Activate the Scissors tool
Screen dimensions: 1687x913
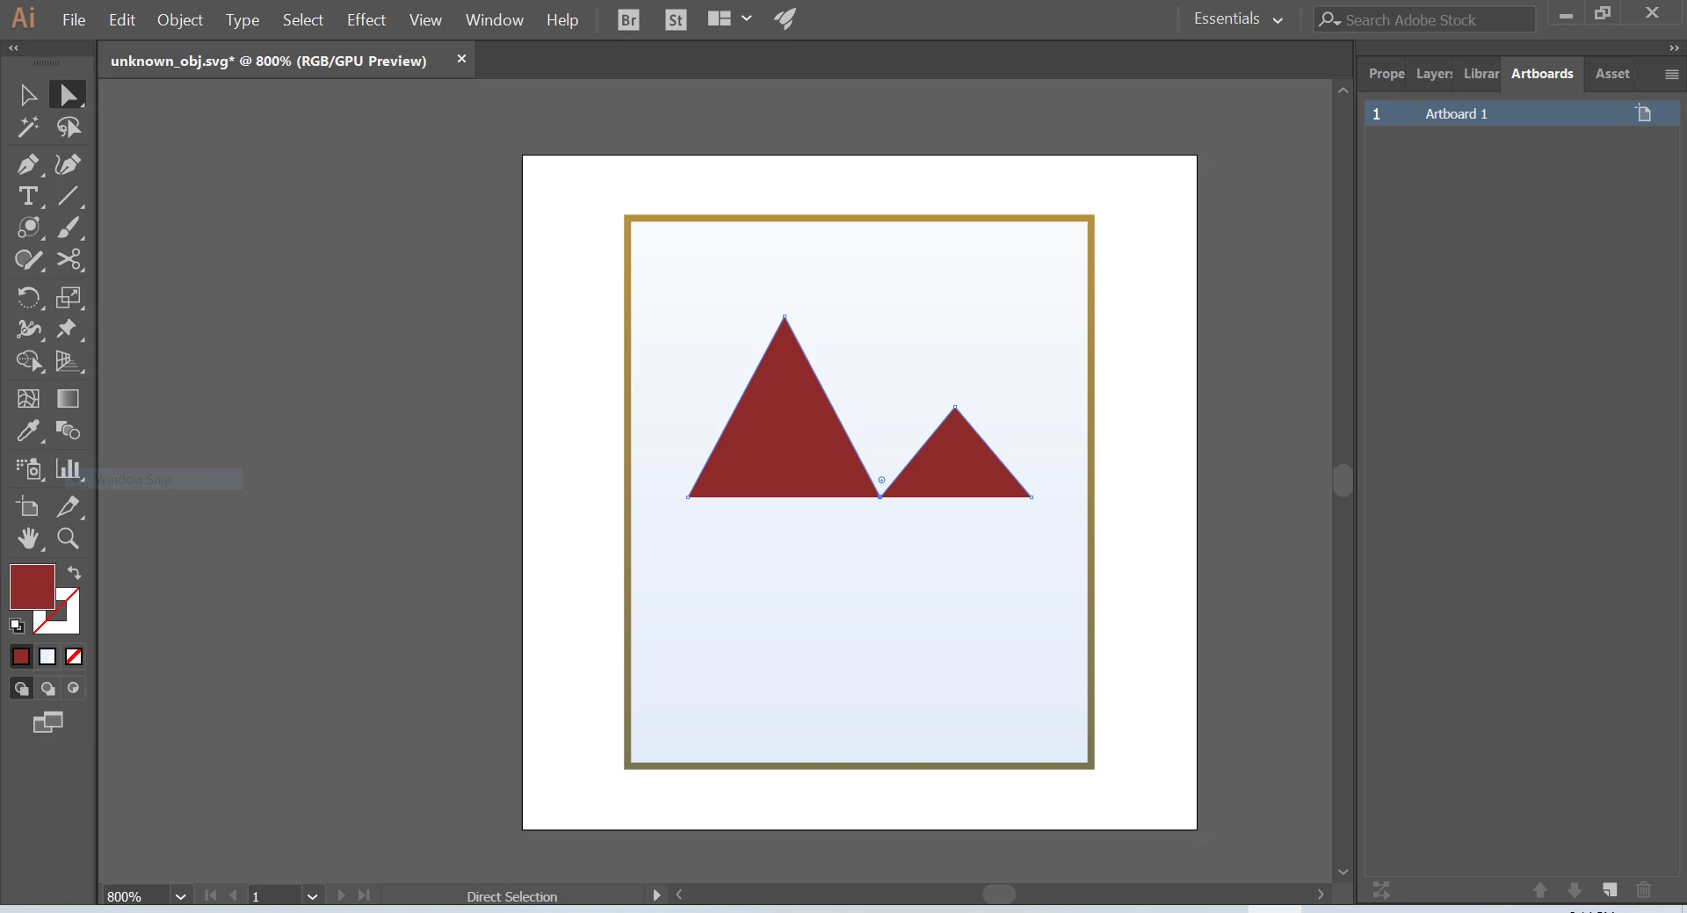(69, 259)
